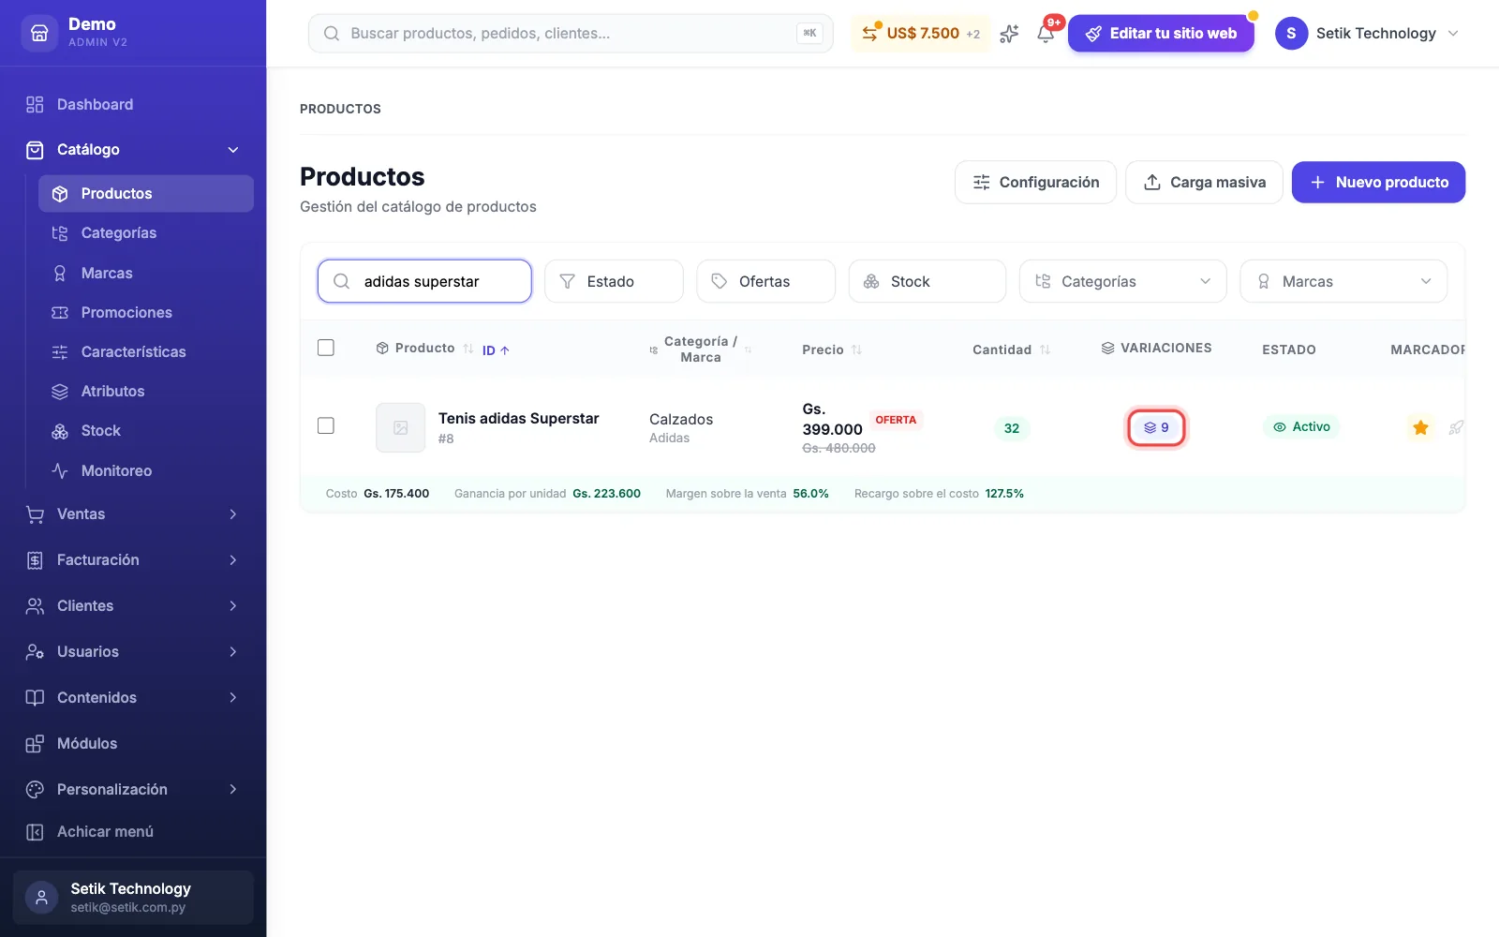Check the Tenis adidas Superstar row checkbox

pyautogui.click(x=326, y=425)
